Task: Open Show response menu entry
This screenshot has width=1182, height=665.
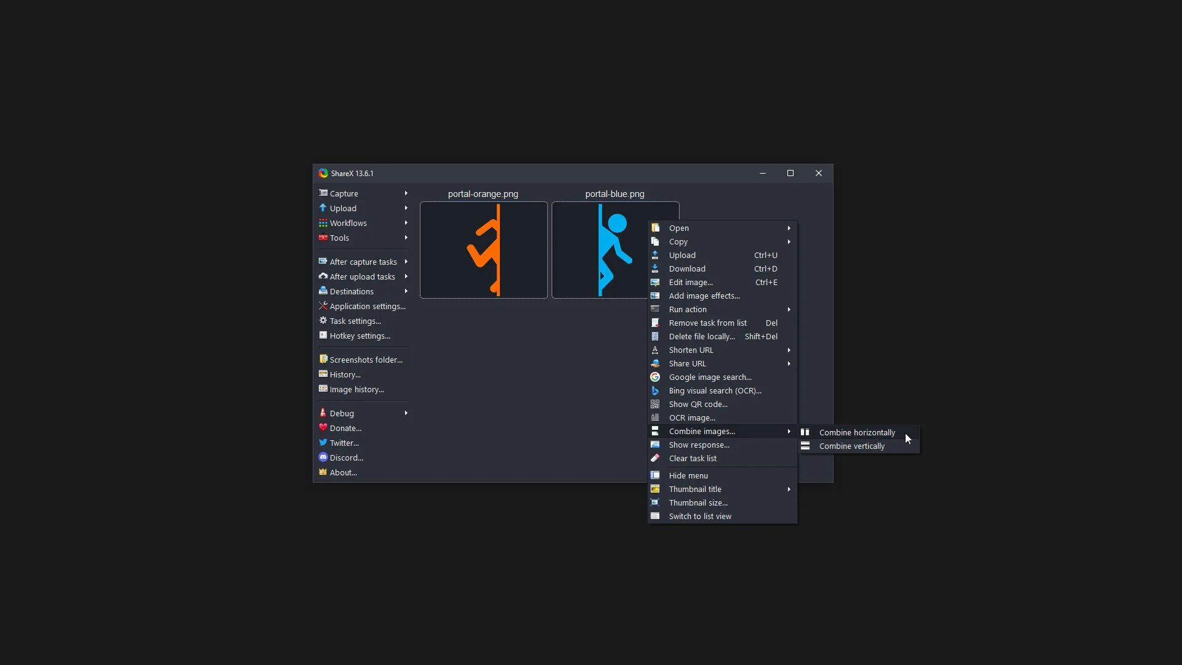Action: coord(722,445)
